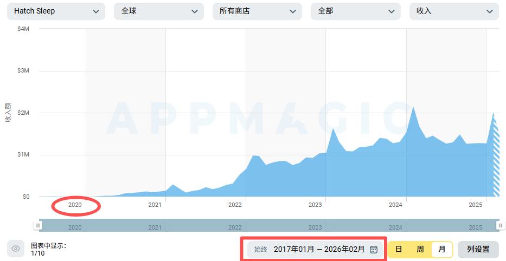506x261 pixels.
Task: Click the 2020 label on chart x-axis
Action: point(75,205)
